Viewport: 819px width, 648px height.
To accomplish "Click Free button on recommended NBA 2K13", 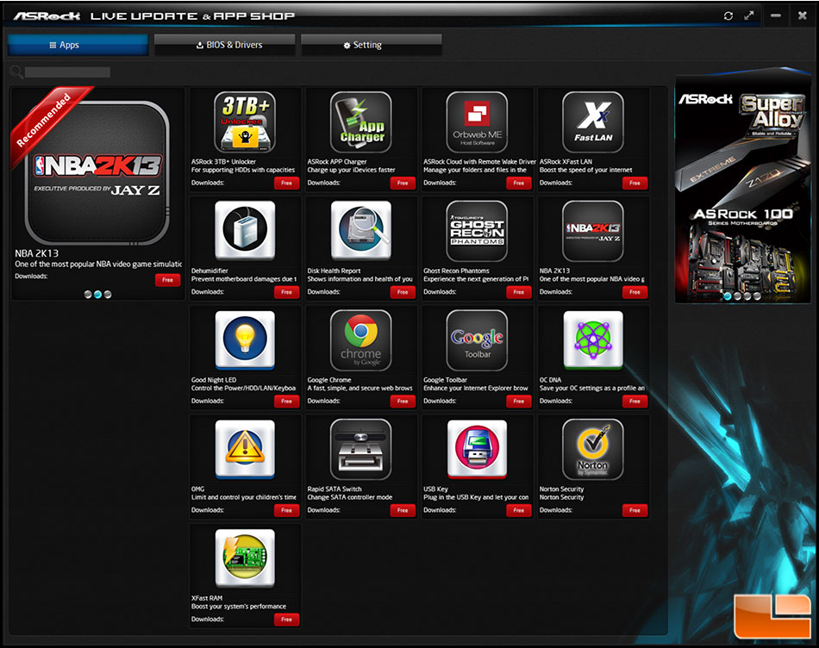I will tap(167, 280).
